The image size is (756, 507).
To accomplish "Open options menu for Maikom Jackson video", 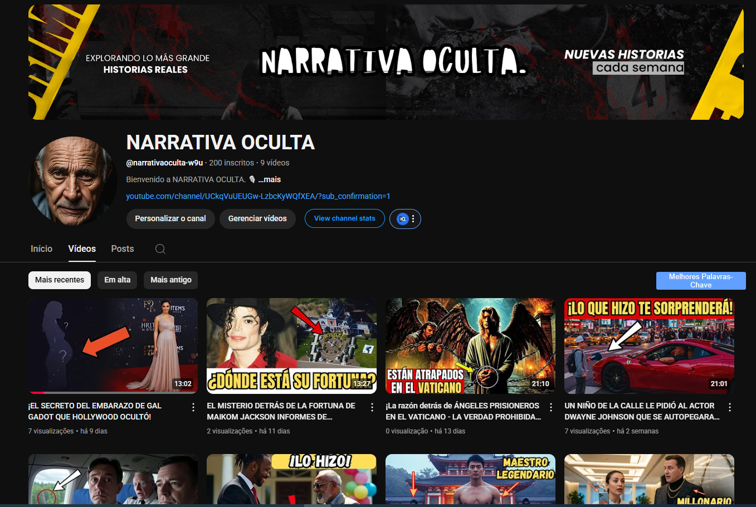I will (x=372, y=407).
